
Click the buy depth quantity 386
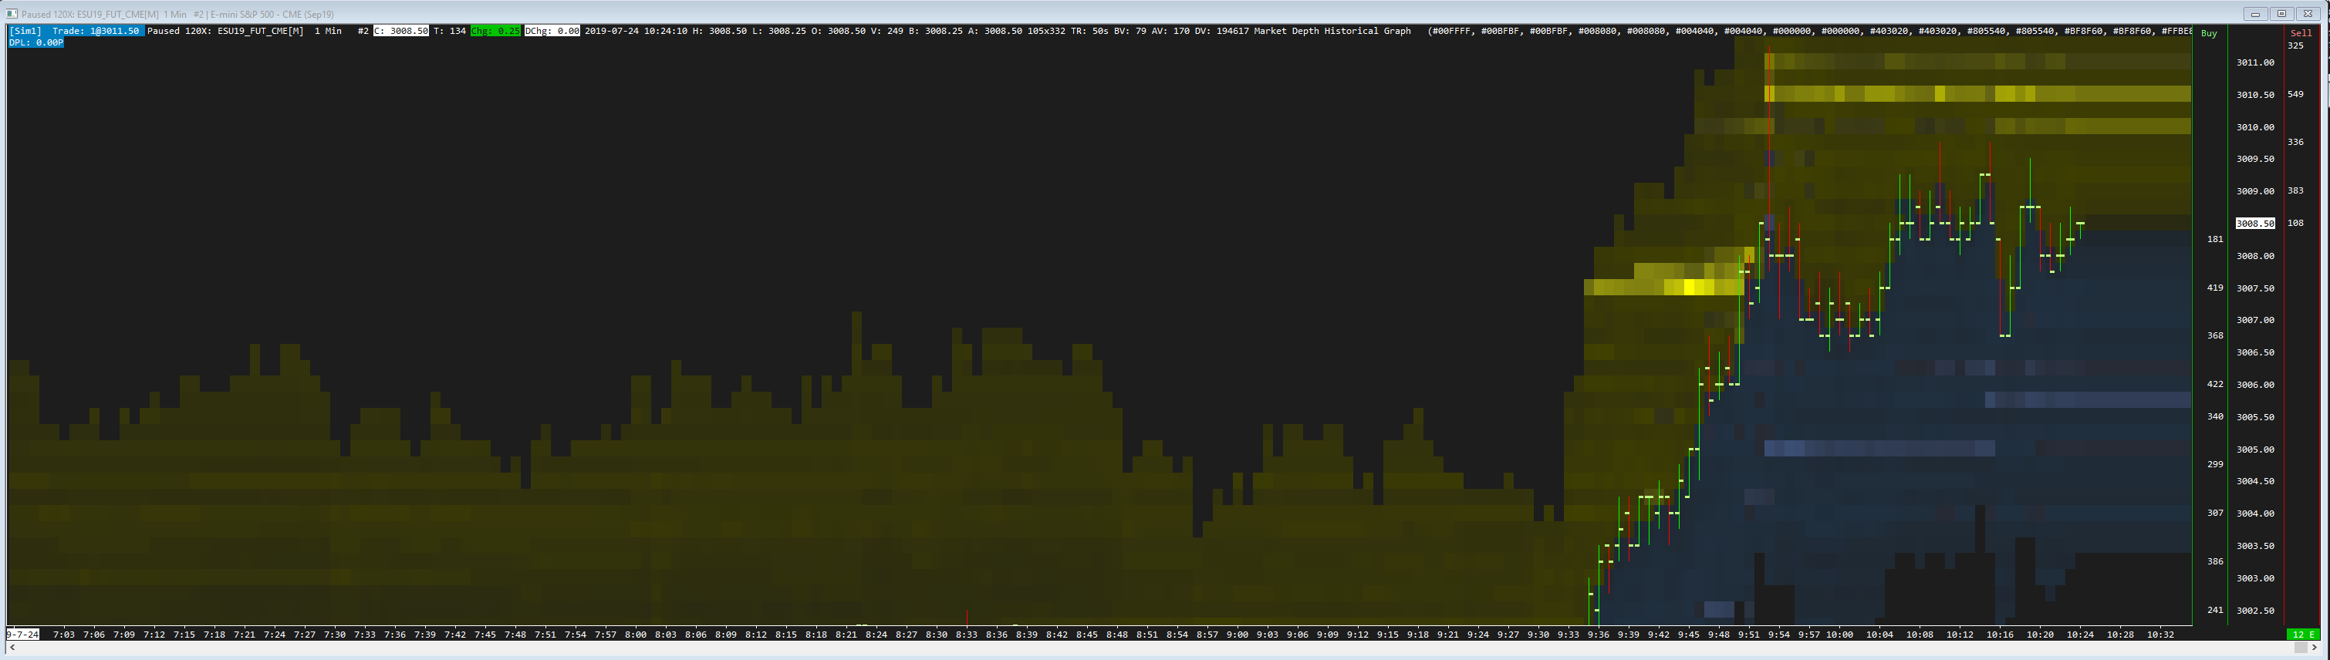[x=2215, y=561]
